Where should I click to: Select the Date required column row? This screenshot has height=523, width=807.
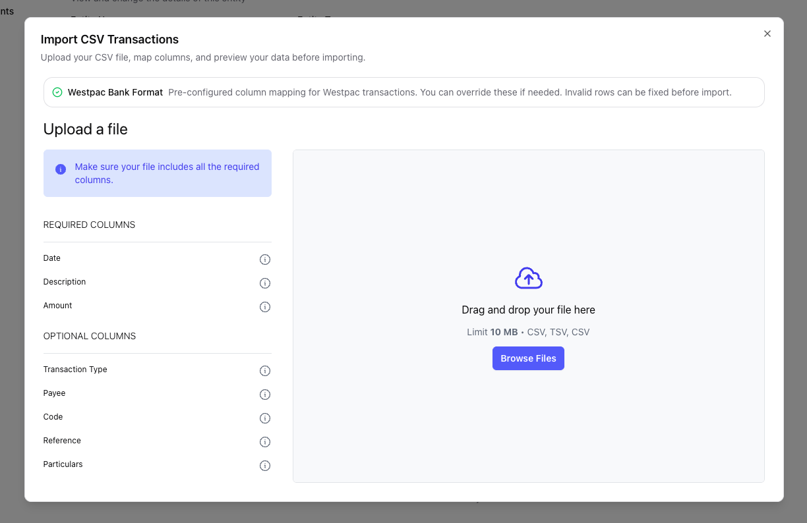52,258
